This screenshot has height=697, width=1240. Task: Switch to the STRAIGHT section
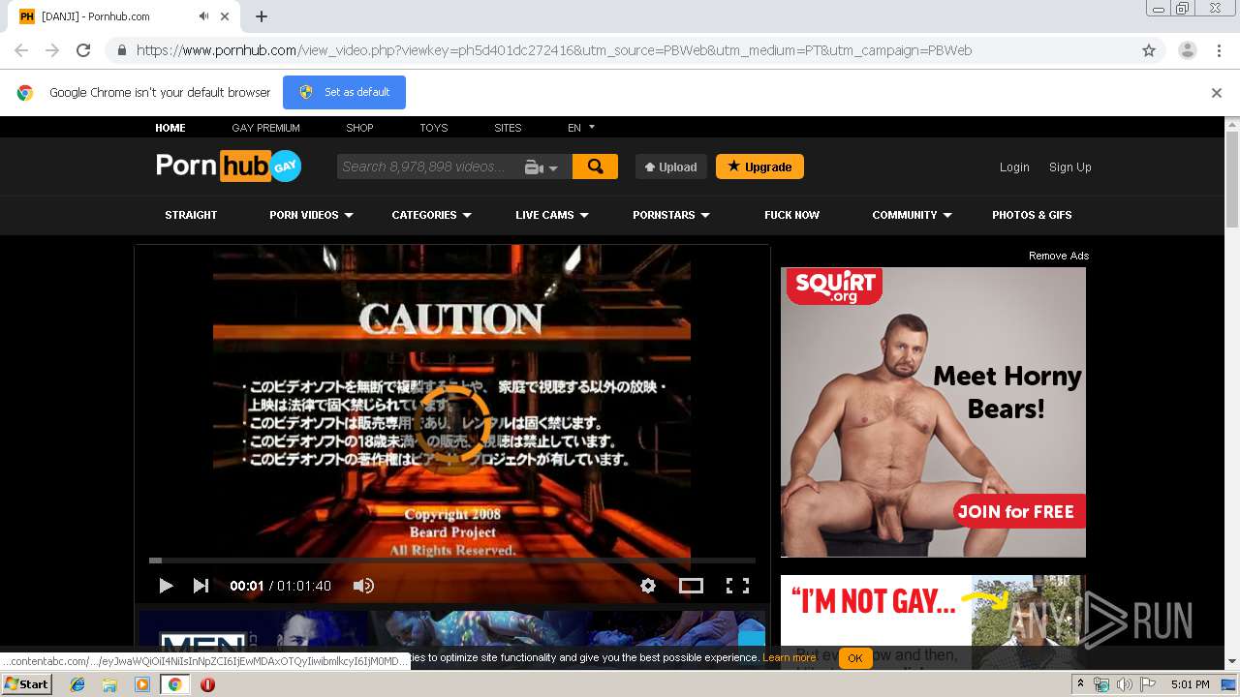(x=191, y=215)
